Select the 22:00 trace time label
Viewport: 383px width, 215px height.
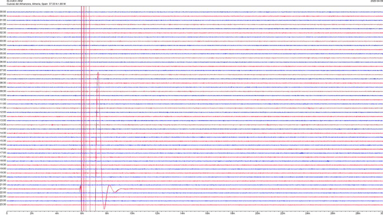point(3,193)
